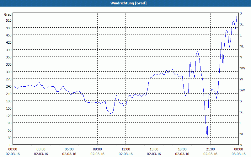
Task: Click the E compass label at 450
Action: click(x=241, y=35)
